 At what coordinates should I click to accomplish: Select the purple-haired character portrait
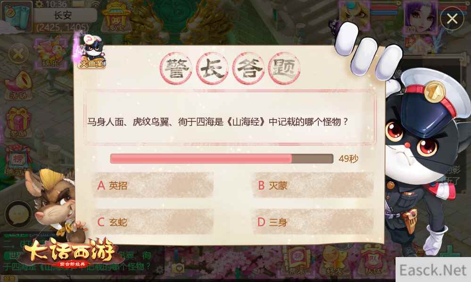click(x=421, y=16)
